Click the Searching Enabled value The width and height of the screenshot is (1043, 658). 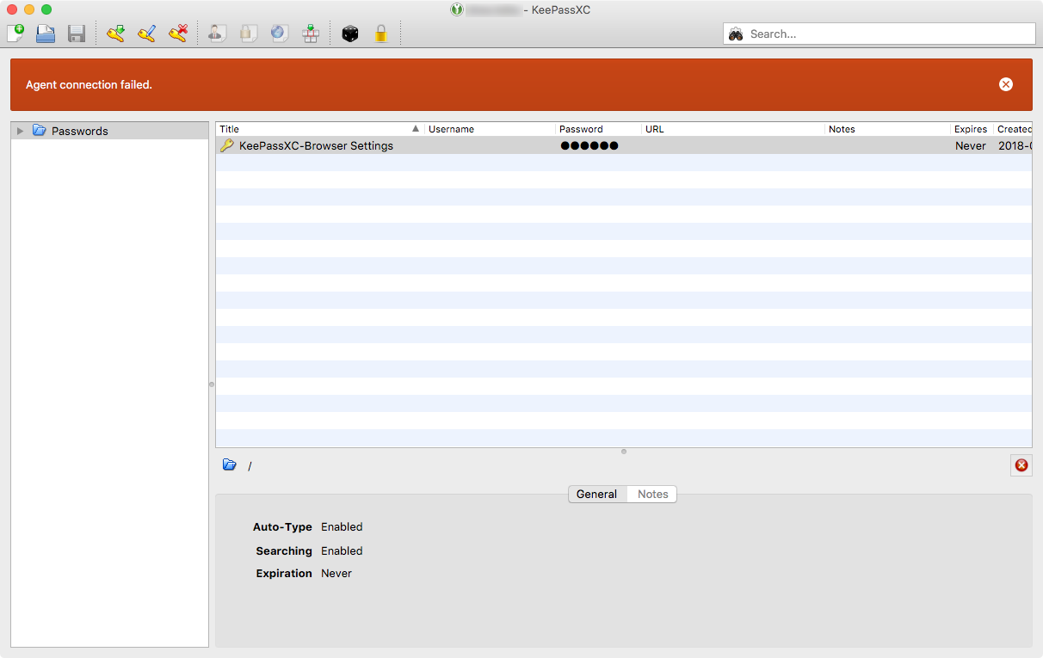[342, 550]
